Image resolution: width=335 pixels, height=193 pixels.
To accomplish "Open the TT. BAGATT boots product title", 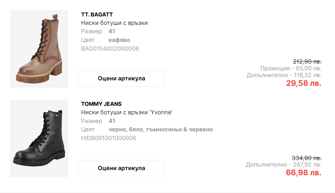I will [x=114, y=23].
